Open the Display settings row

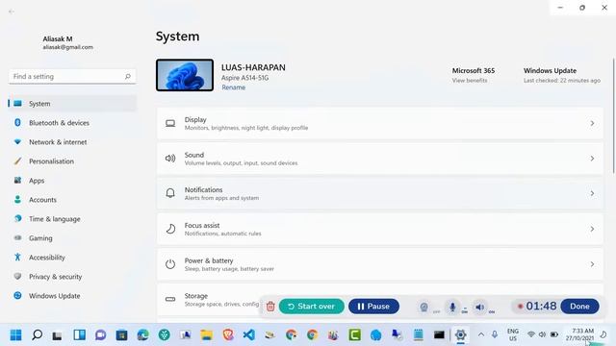click(380, 123)
